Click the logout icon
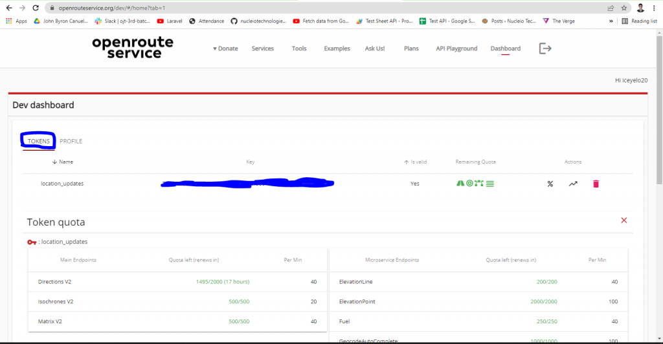 [545, 48]
